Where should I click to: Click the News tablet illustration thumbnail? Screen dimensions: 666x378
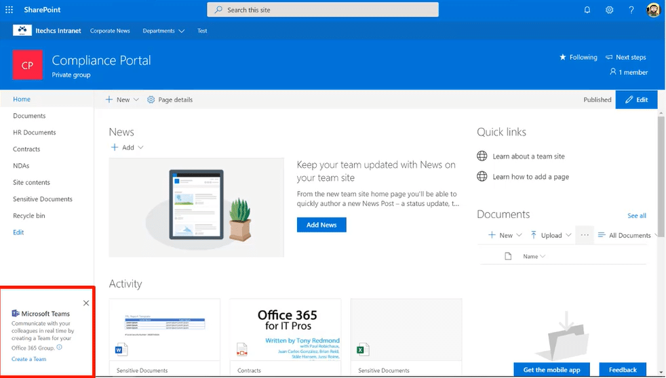196,207
